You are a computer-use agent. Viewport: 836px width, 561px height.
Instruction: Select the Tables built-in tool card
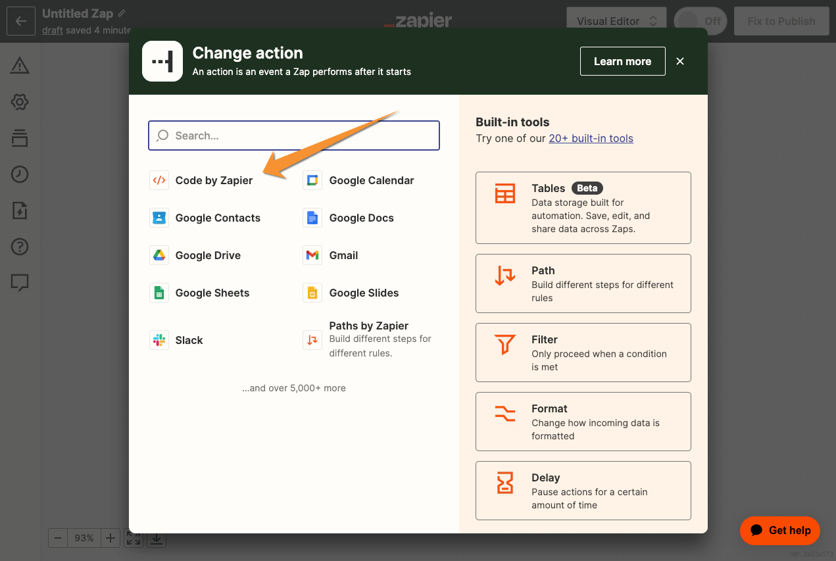[x=583, y=208]
